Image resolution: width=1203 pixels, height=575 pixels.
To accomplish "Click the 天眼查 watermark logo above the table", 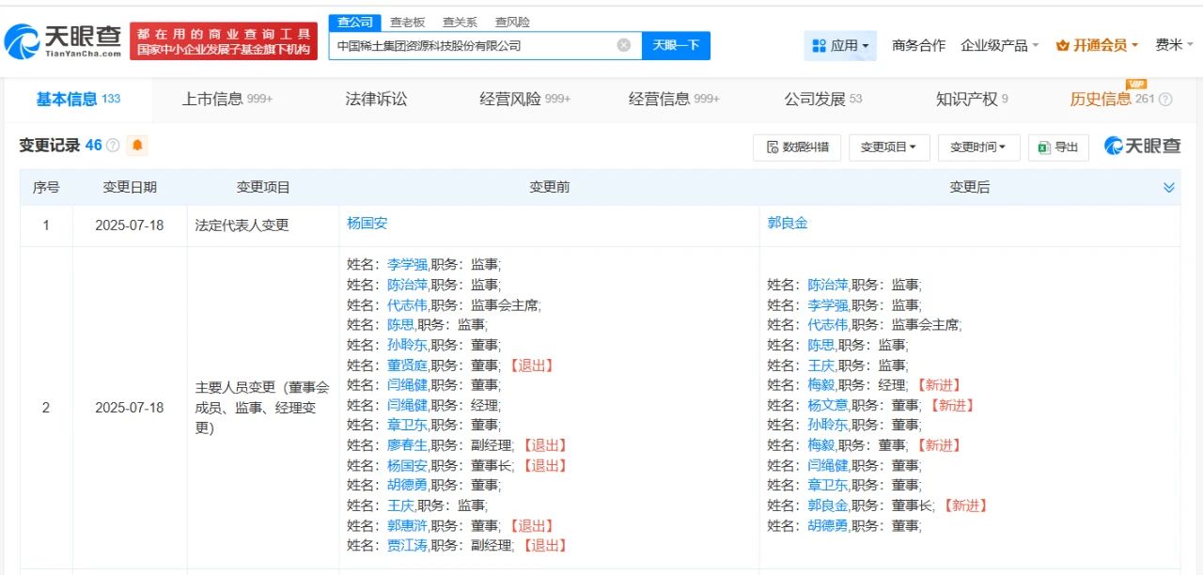I will click(1140, 147).
